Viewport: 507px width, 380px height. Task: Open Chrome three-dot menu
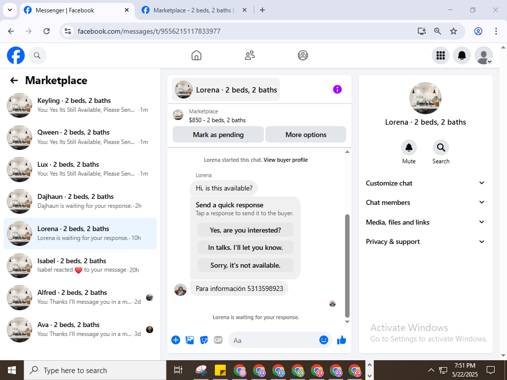(496, 31)
